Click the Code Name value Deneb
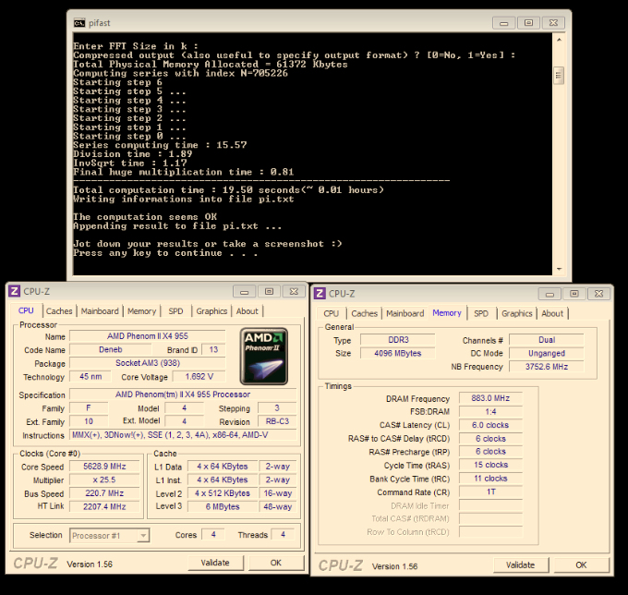 pyautogui.click(x=111, y=349)
